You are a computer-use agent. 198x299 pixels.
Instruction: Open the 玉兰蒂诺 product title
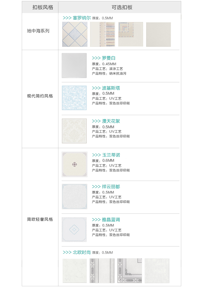[x=111, y=155]
